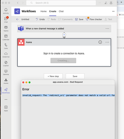Run the Flow checker
Viewport: 124px width, 139px height.
tap(94, 19)
